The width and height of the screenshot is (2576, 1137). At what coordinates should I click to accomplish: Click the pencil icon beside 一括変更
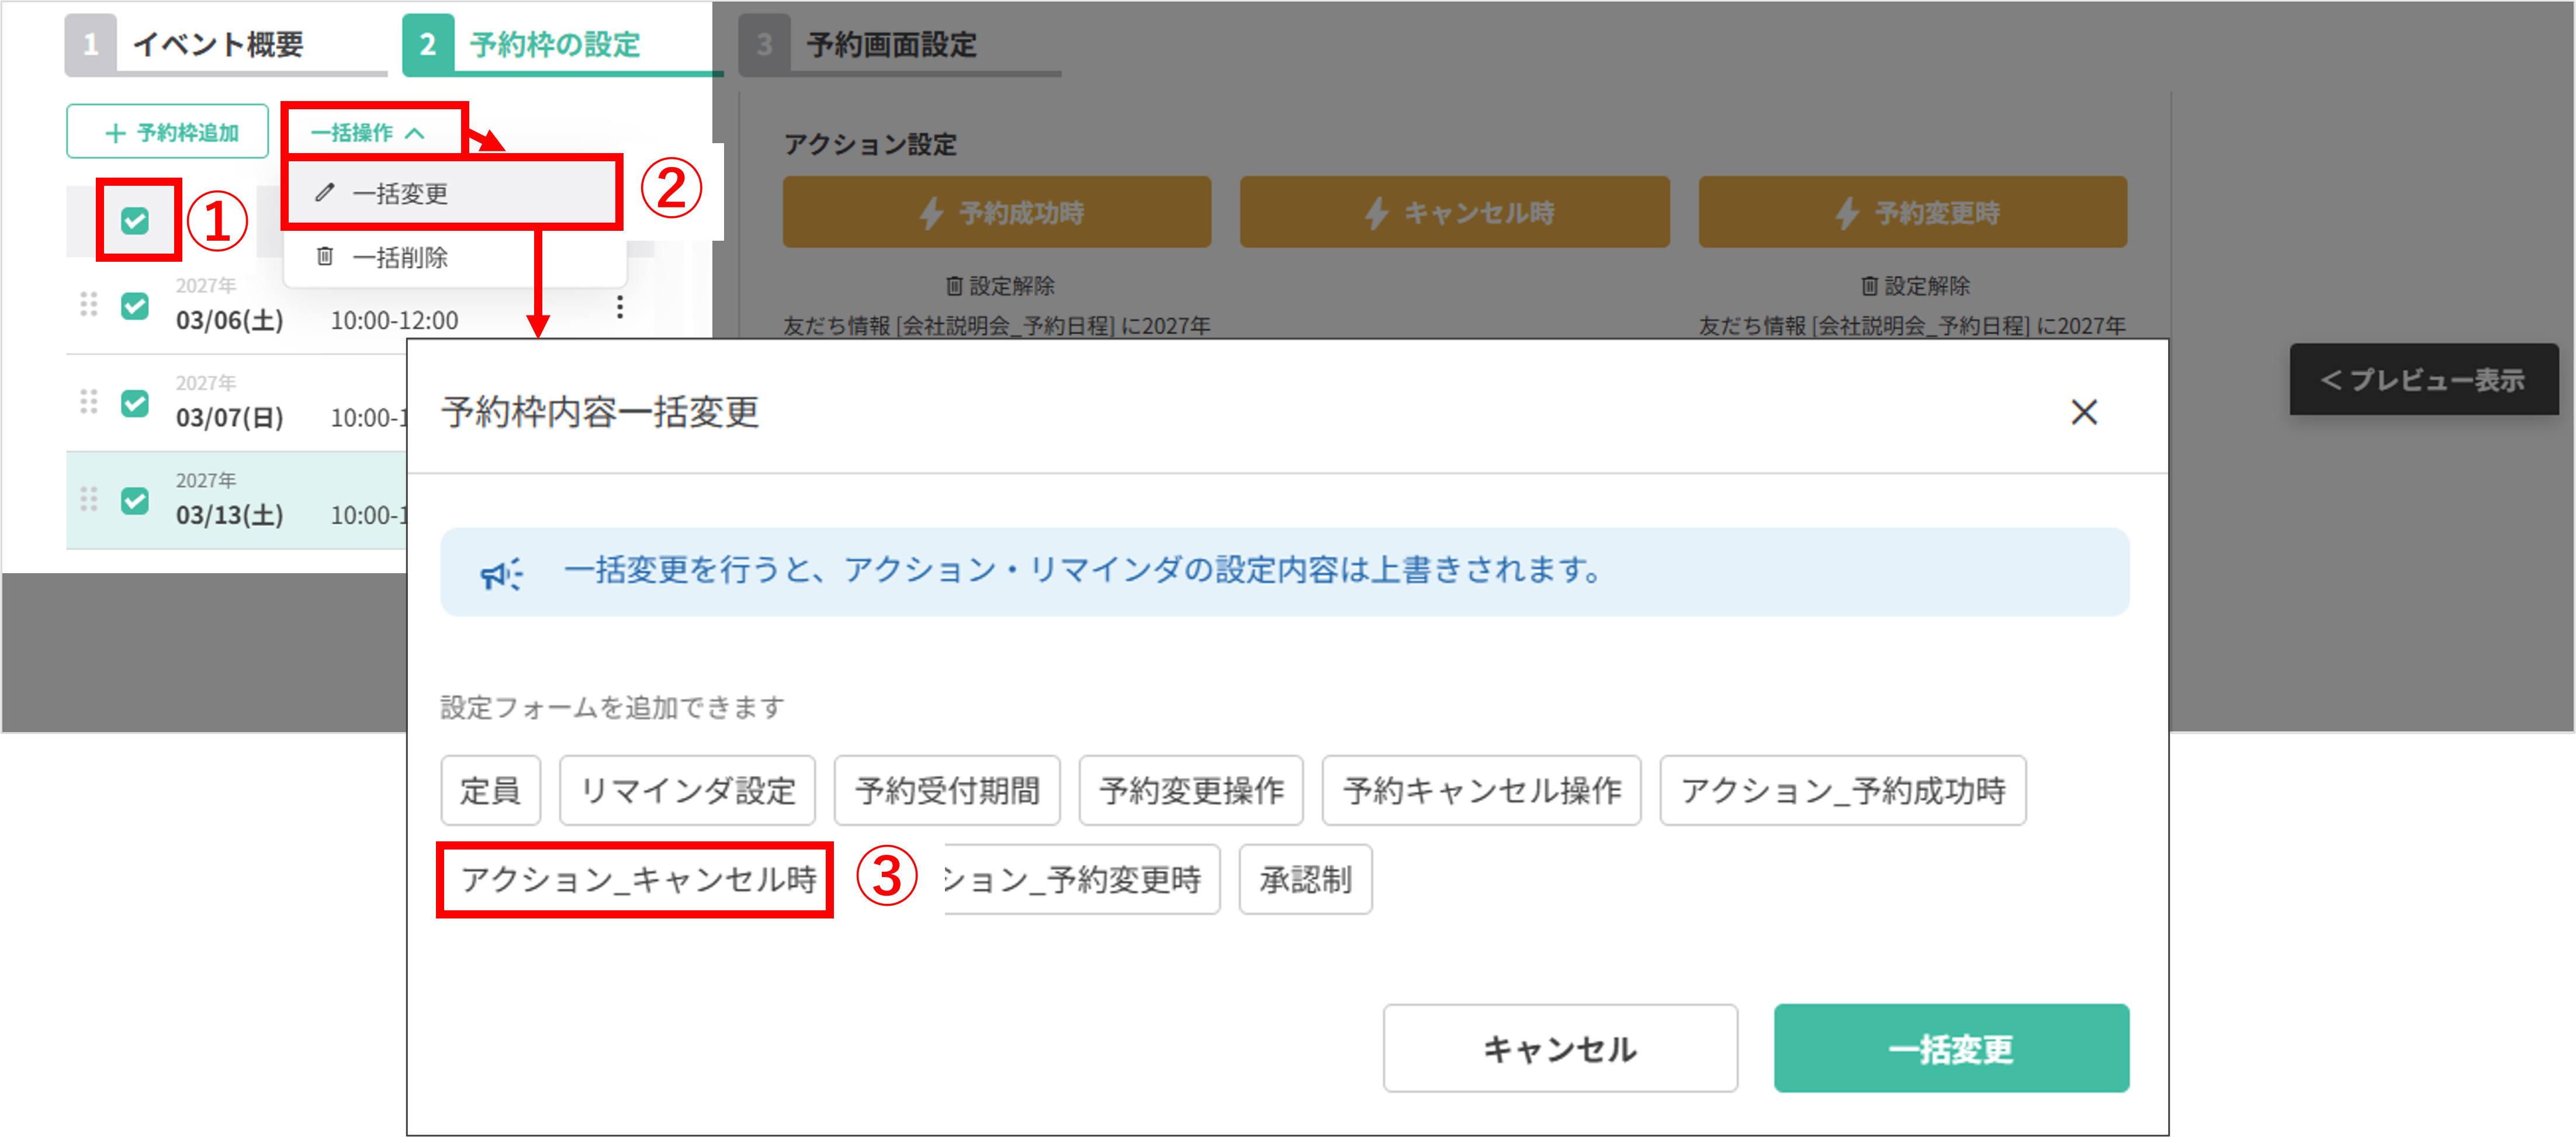324,192
